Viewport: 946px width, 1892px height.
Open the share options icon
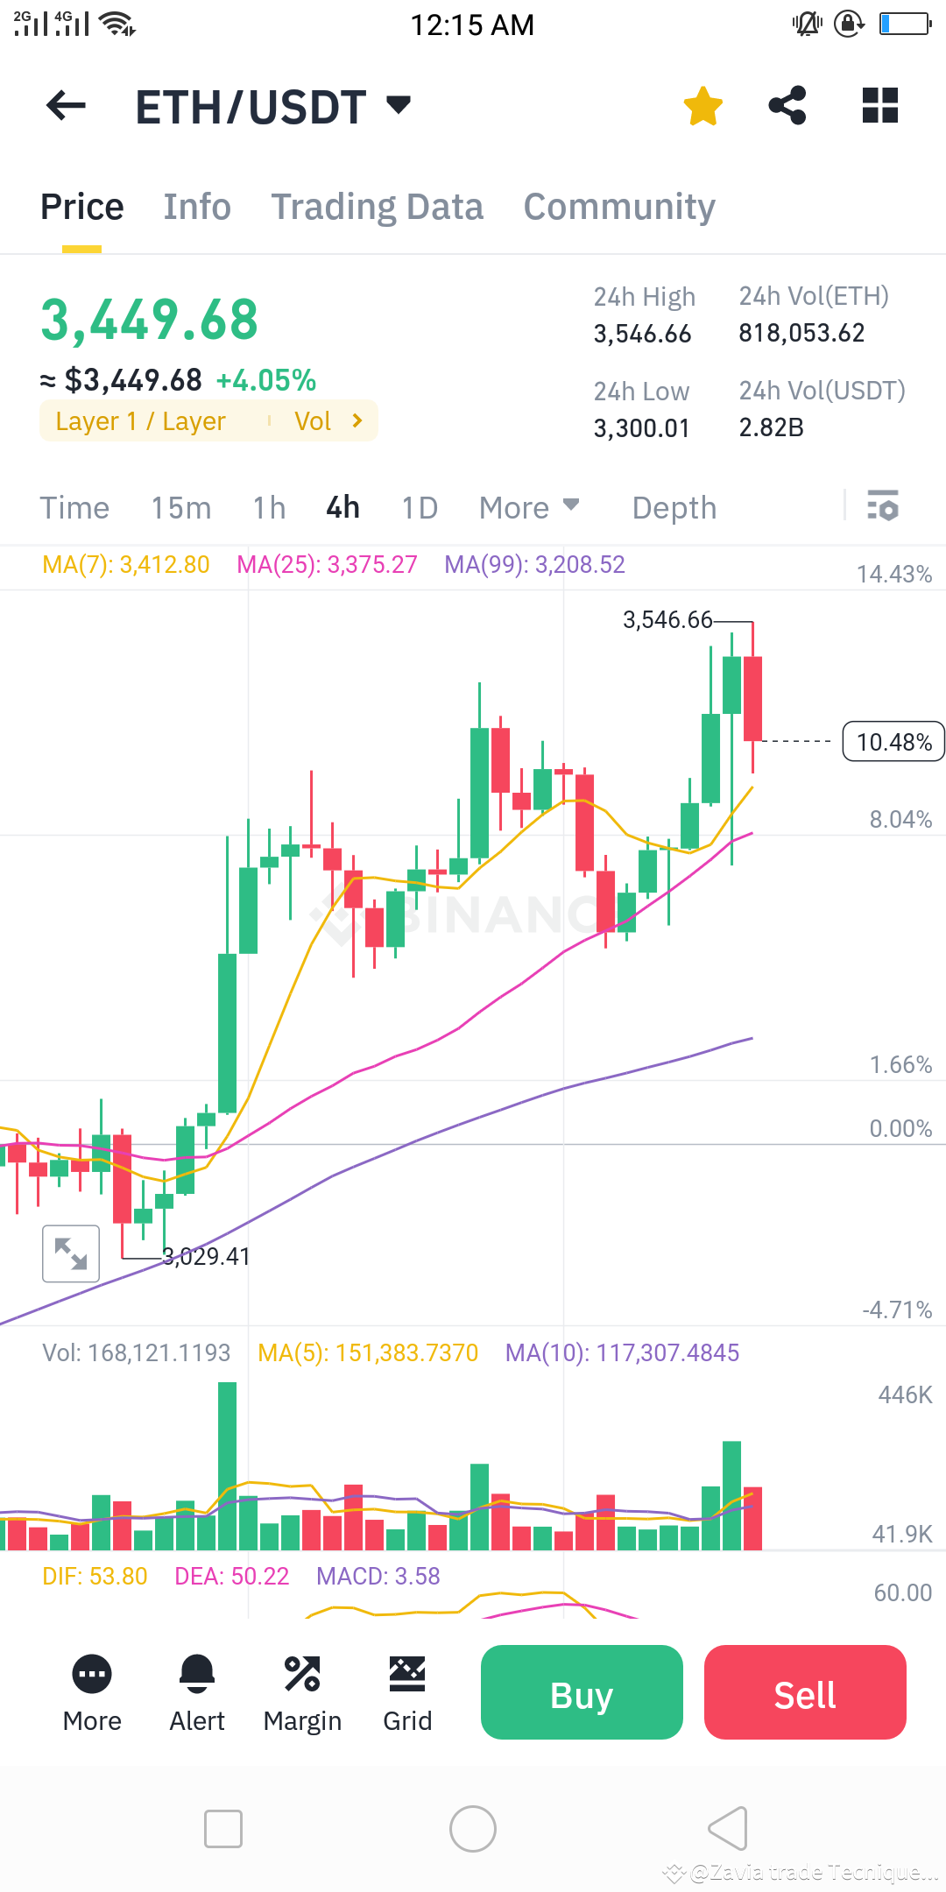(x=787, y=105)
